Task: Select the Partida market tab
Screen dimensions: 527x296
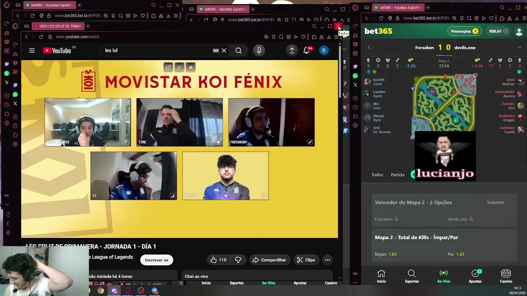Action: (x=397, y=175)
